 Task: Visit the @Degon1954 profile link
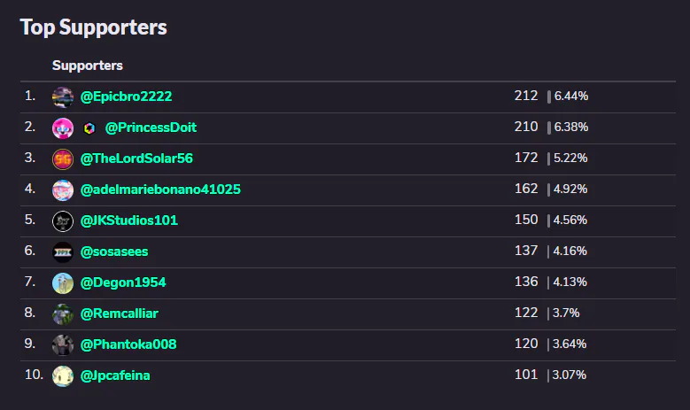click(123, 282)
